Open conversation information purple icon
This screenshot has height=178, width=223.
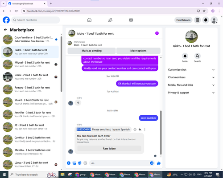point(157,33)
